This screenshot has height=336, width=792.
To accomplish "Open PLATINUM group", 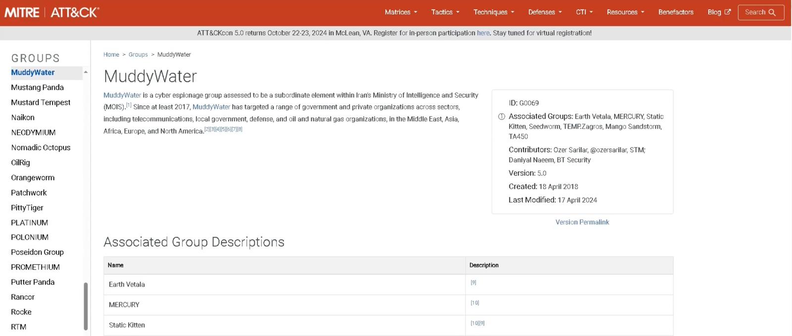I will click(30, 223).
